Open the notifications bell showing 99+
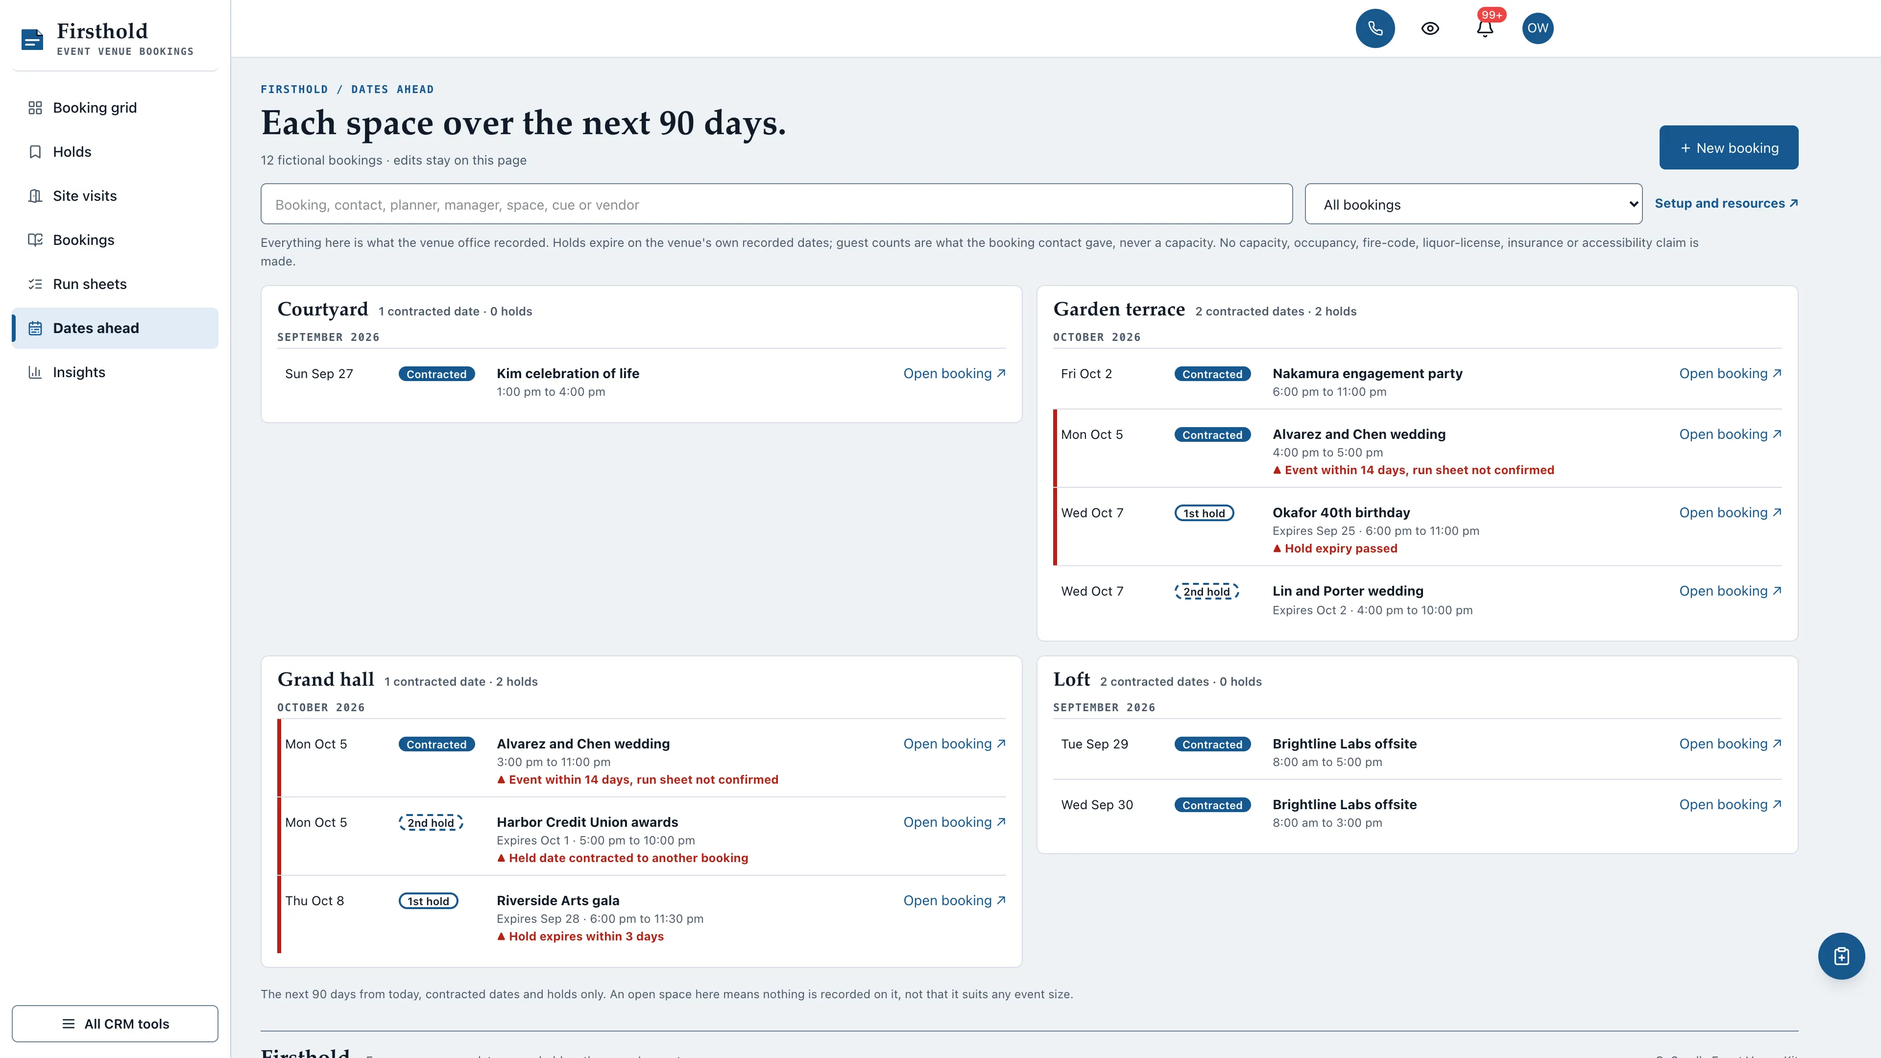This screenshot has height=1058, width=1881. coord(1485,28)
